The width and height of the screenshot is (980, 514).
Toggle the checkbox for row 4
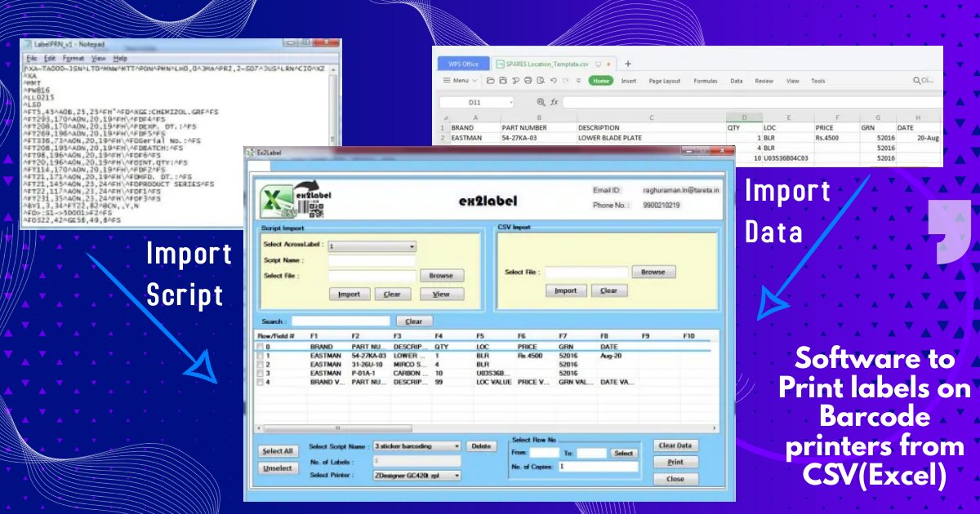(x=261, y=381)
